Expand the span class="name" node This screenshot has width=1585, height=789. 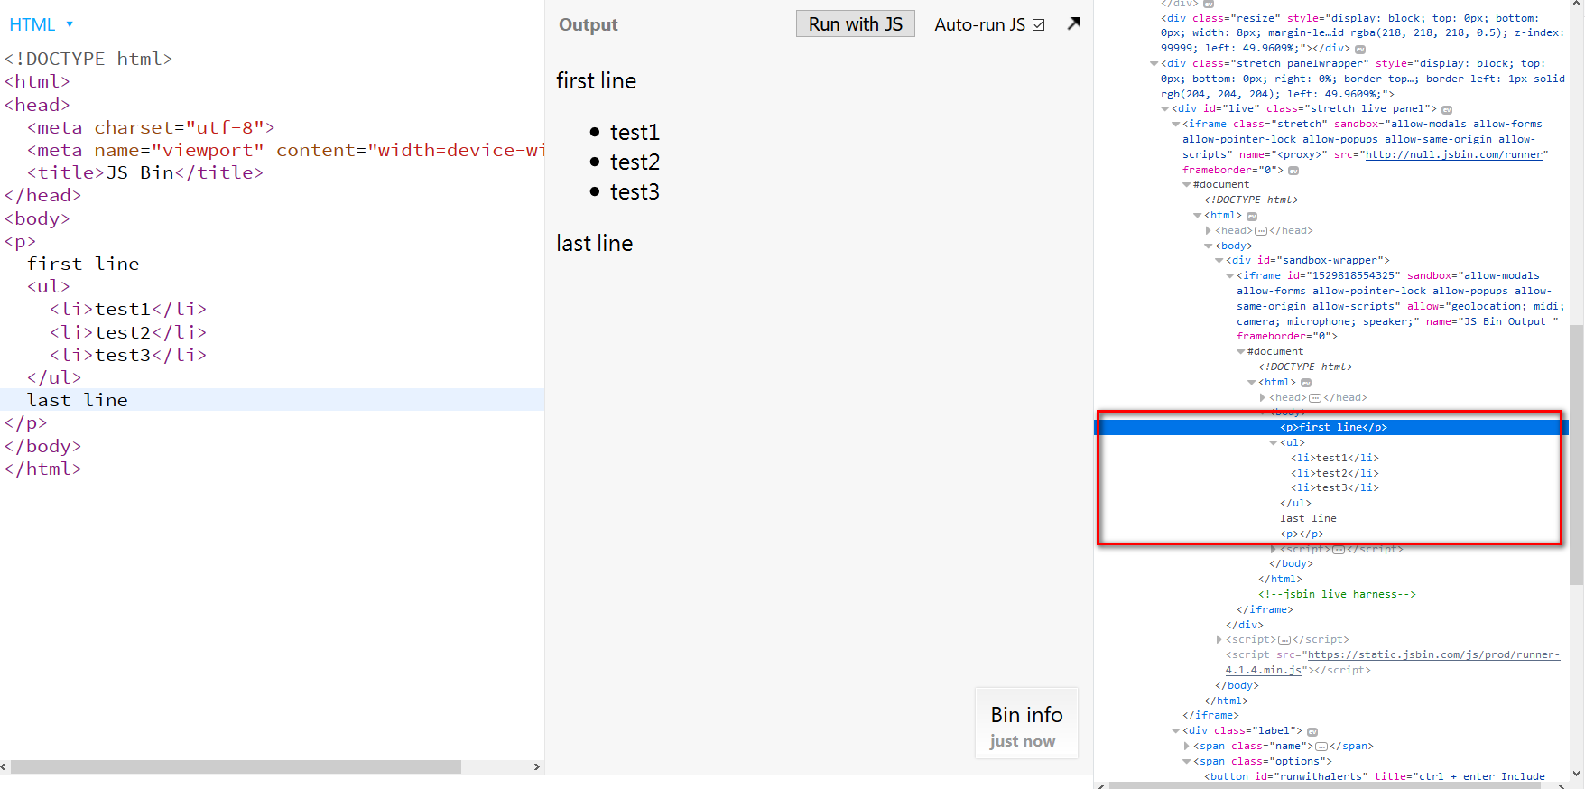pyautogui.click(x=1187, y=746)
